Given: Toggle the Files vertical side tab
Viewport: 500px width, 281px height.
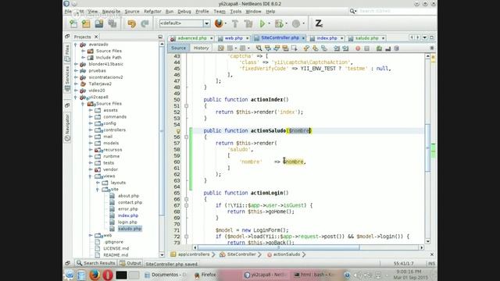Looking at the screenshot, I should (67, 52).
